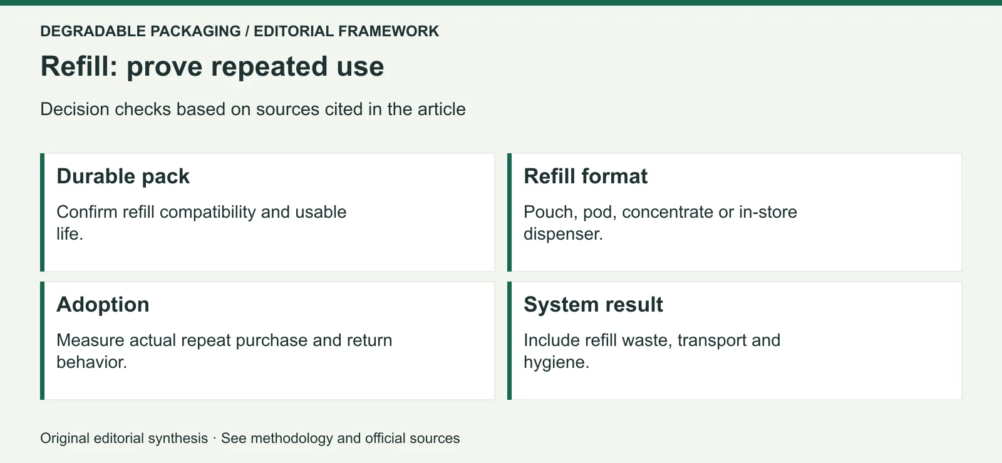1002x463 pixels.
Task: Select text 'Confirm refill compatibility and usable life.'
Action: click(x=202, y=223)
